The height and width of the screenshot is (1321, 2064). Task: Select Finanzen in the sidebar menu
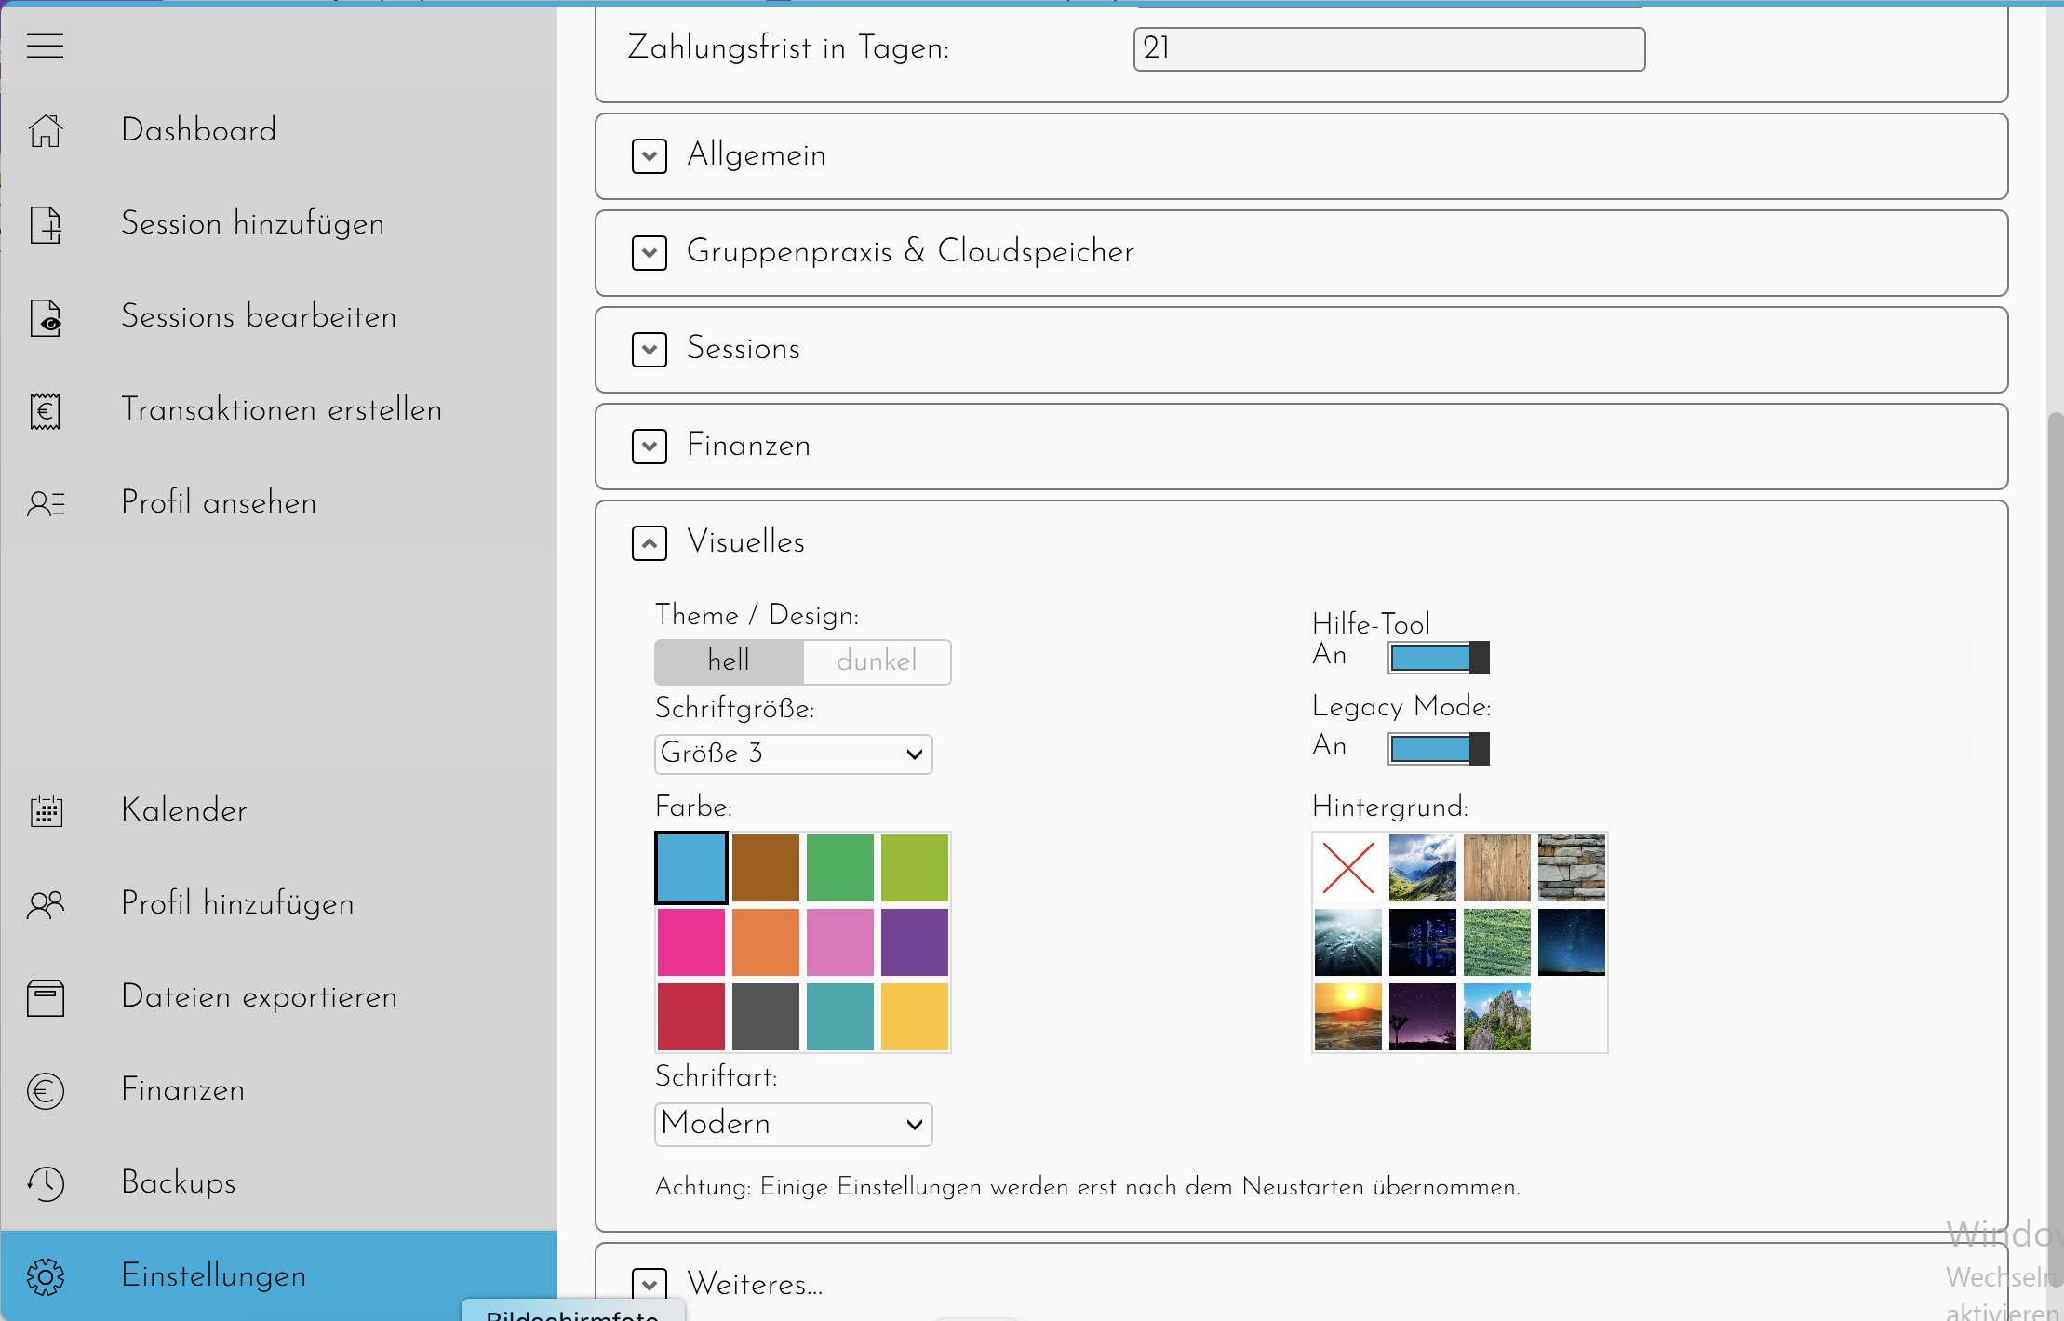pyautogui.click(x=183, y=1090)
